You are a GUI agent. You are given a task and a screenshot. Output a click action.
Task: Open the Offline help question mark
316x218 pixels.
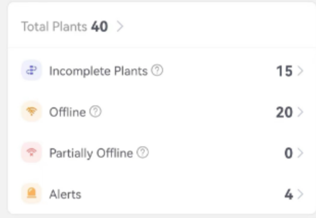pos(96,112)
